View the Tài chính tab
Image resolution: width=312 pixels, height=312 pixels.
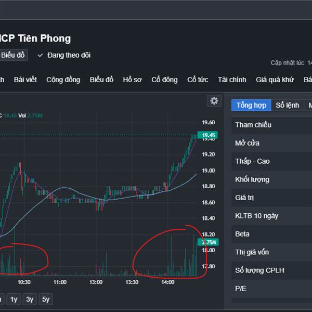point(232,80)
